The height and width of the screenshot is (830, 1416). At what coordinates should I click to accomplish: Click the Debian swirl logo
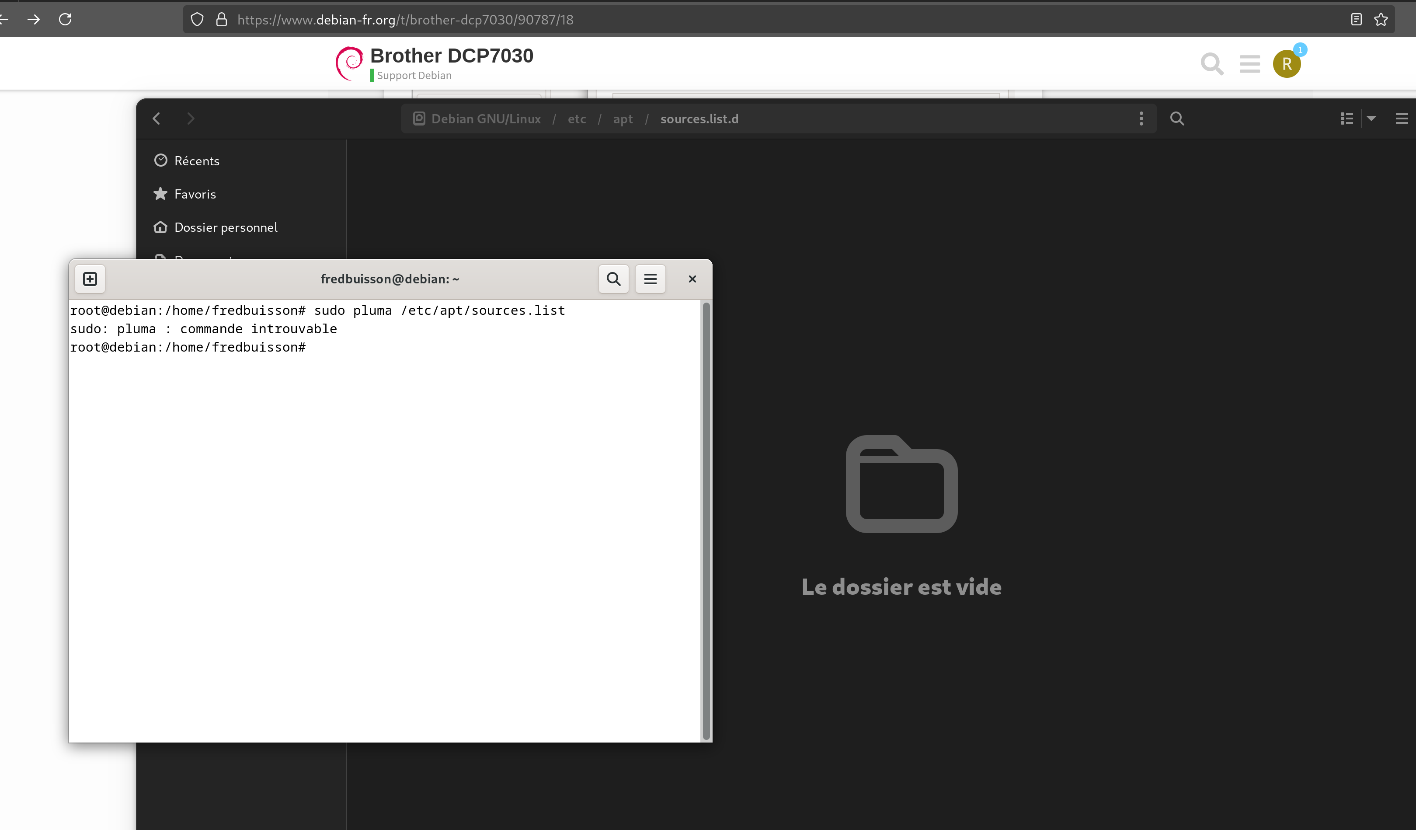[x=349, y=63]
